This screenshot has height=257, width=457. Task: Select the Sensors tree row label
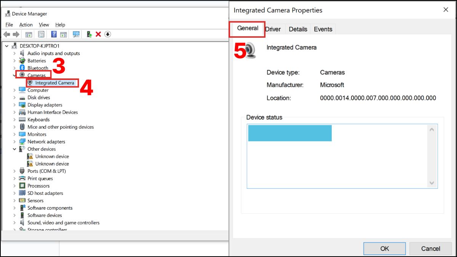coord(35,201)
